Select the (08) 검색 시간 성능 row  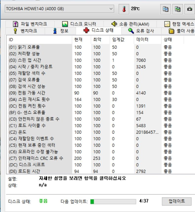[101, 87]
